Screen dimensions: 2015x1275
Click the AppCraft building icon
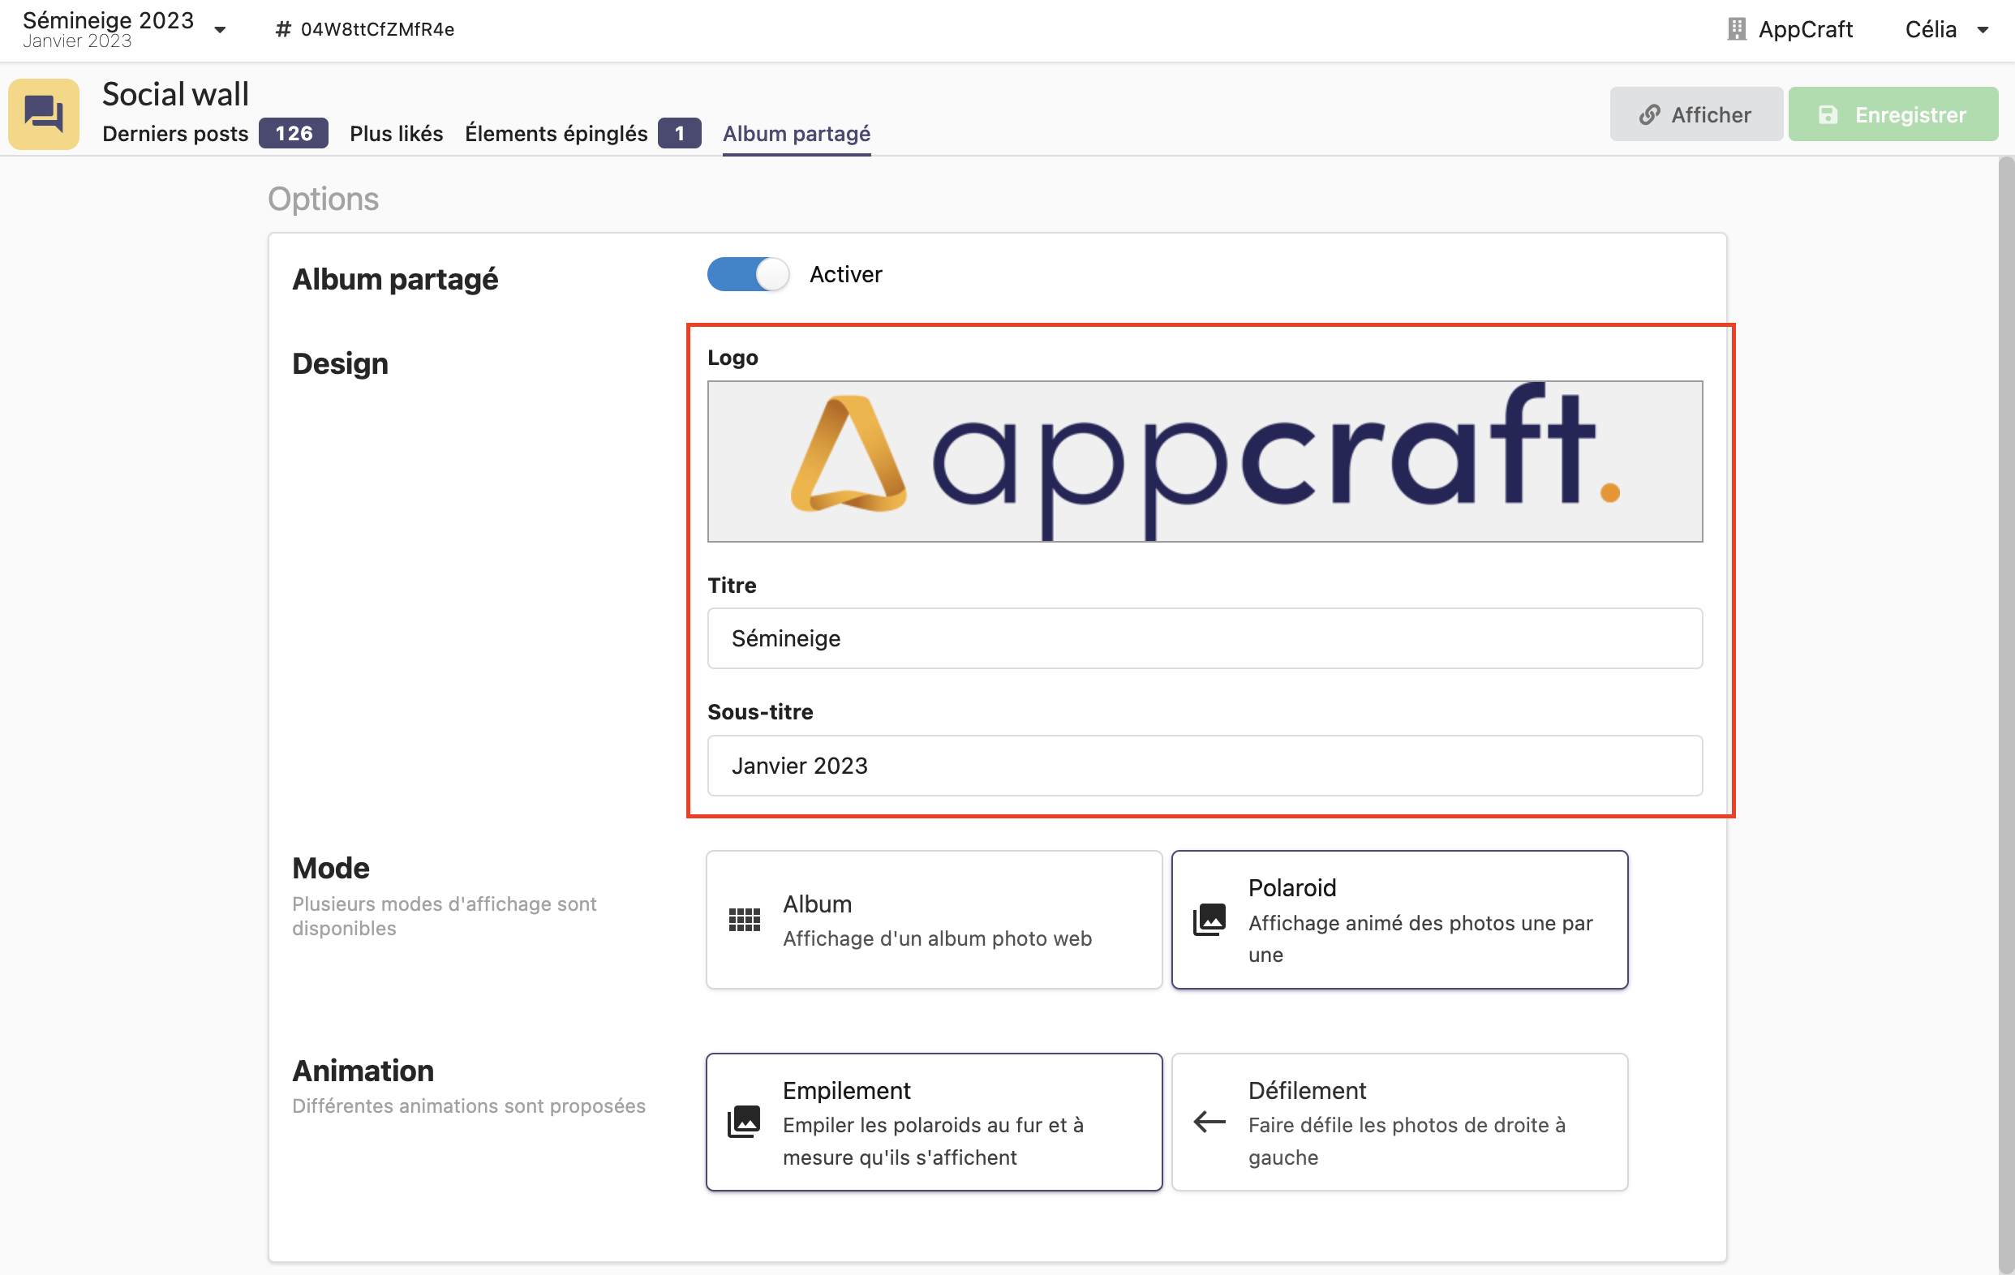1736,29
